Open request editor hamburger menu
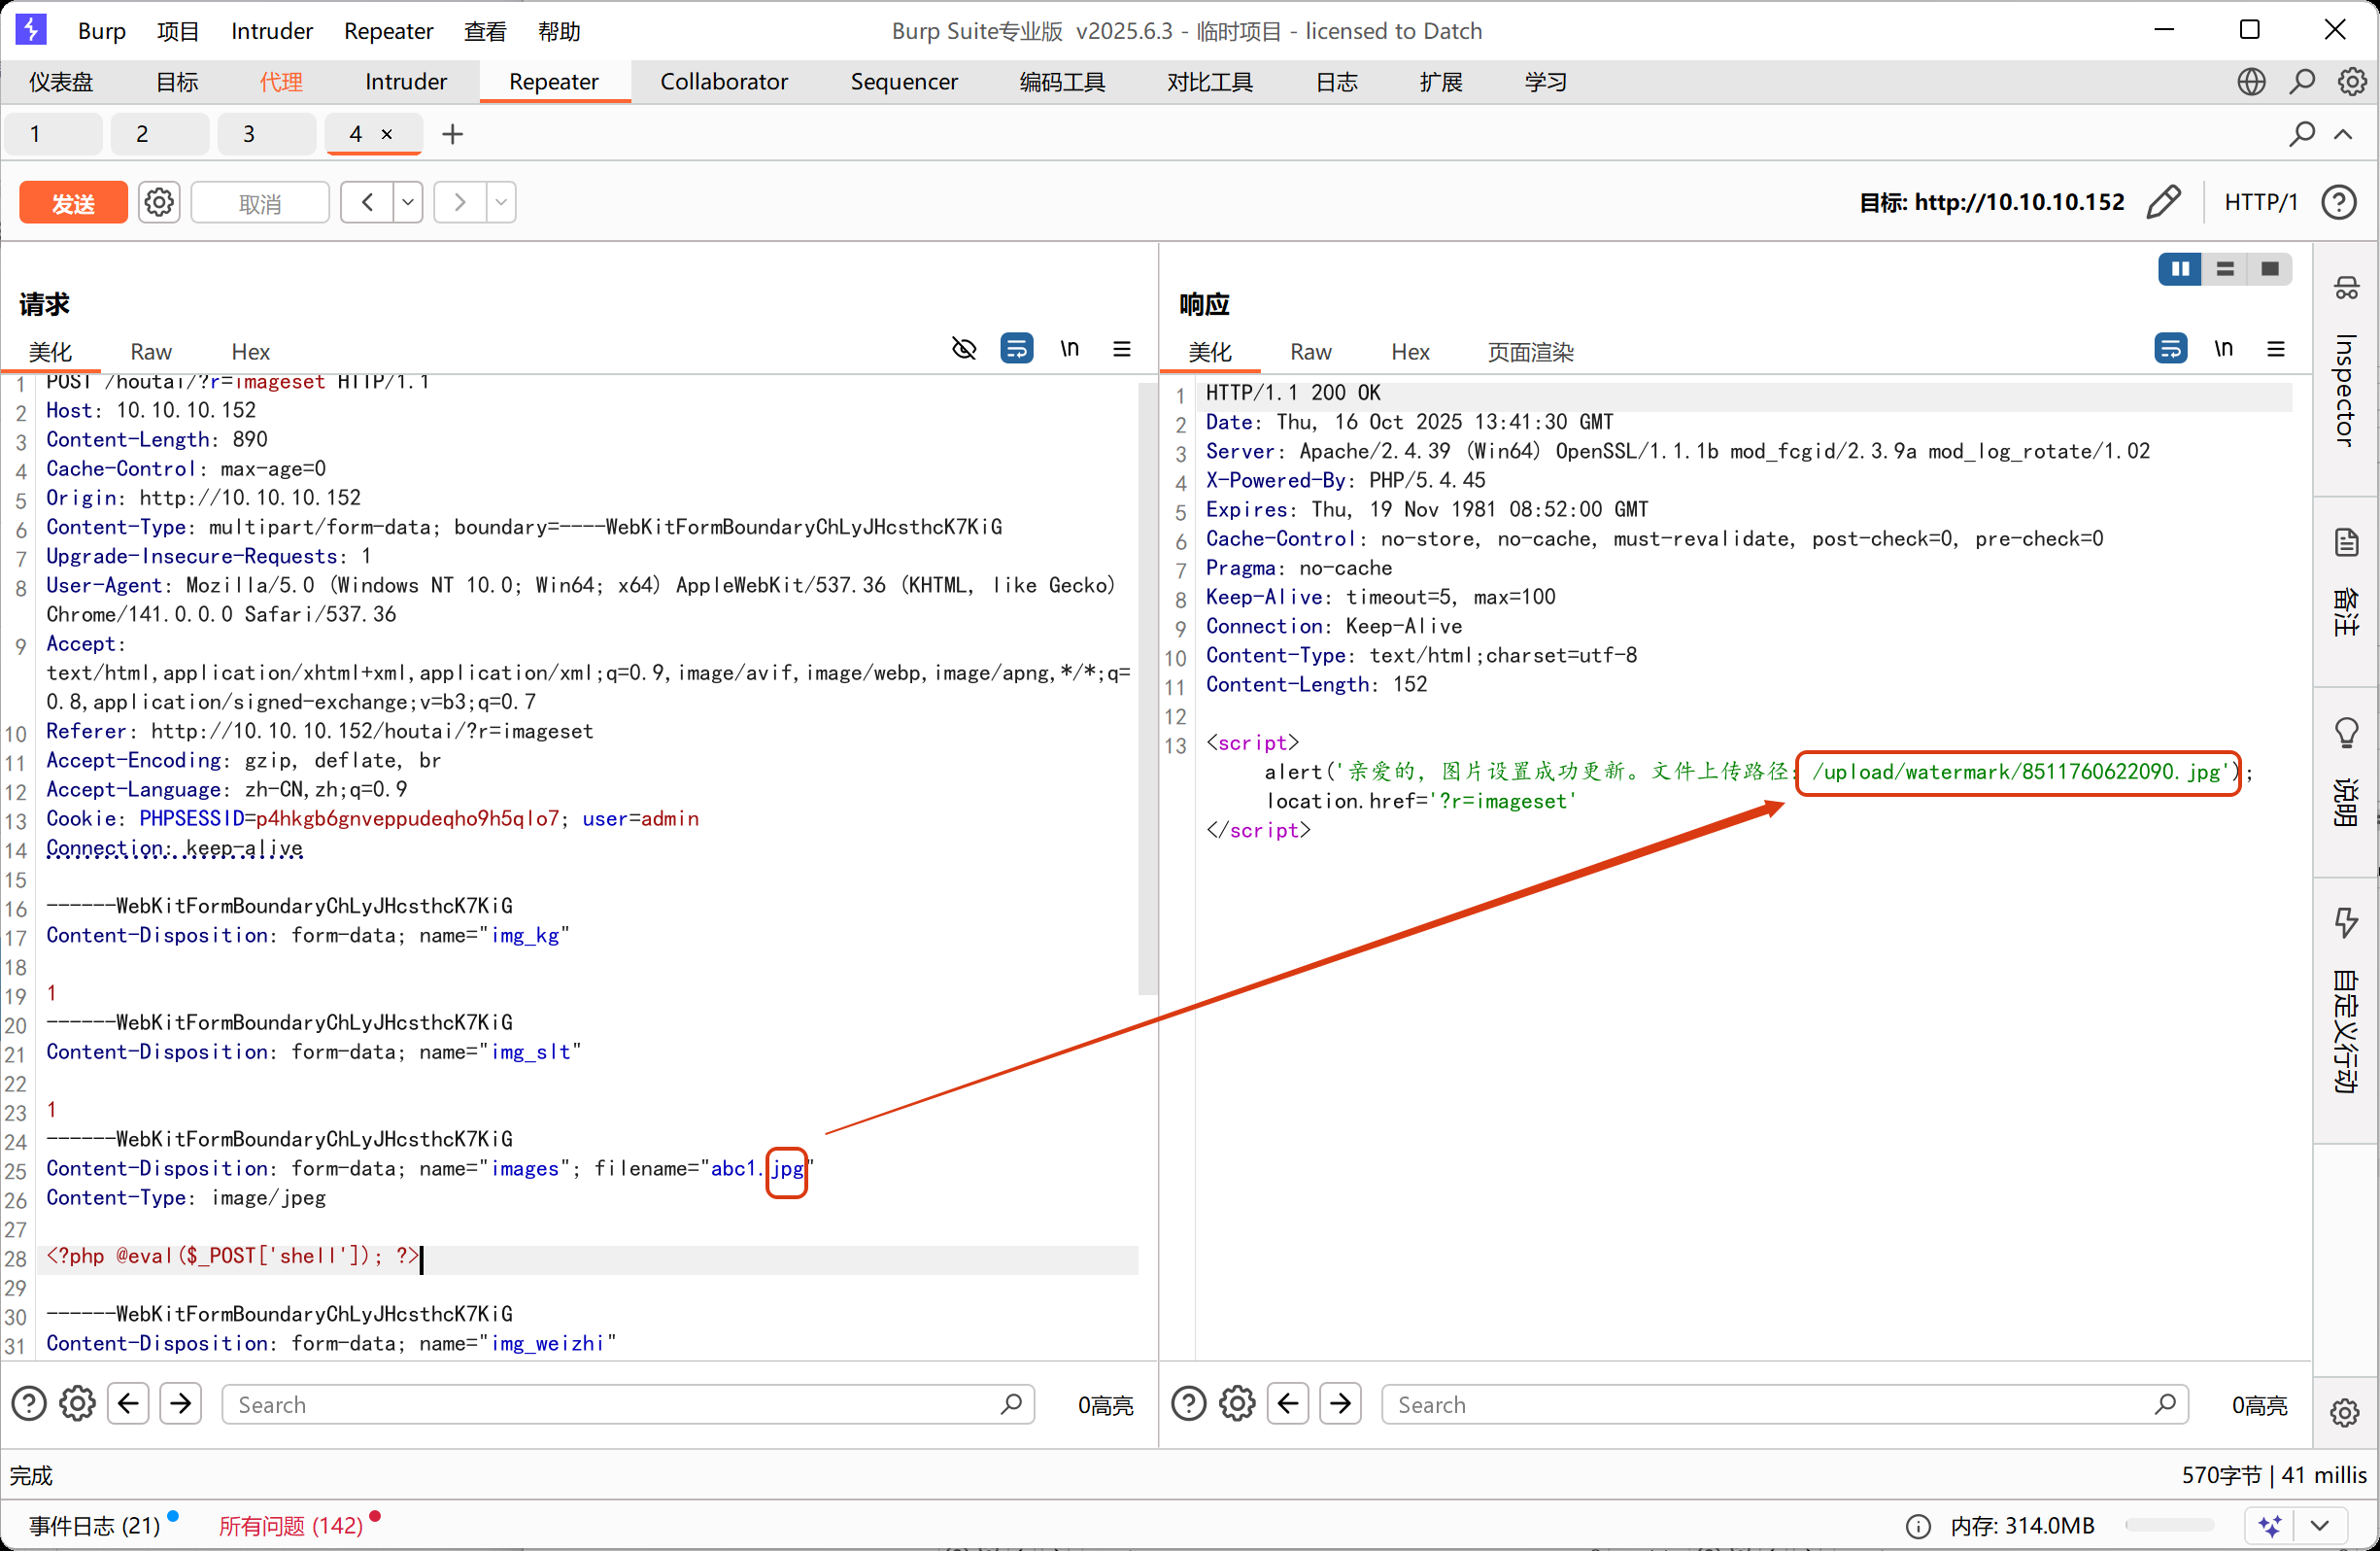The image size is (2380, 1551). tap(1122, 348)
